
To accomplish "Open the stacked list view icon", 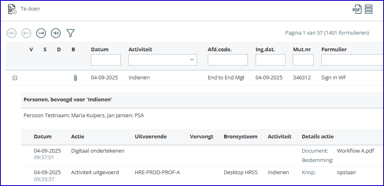I will pos(368,9).
